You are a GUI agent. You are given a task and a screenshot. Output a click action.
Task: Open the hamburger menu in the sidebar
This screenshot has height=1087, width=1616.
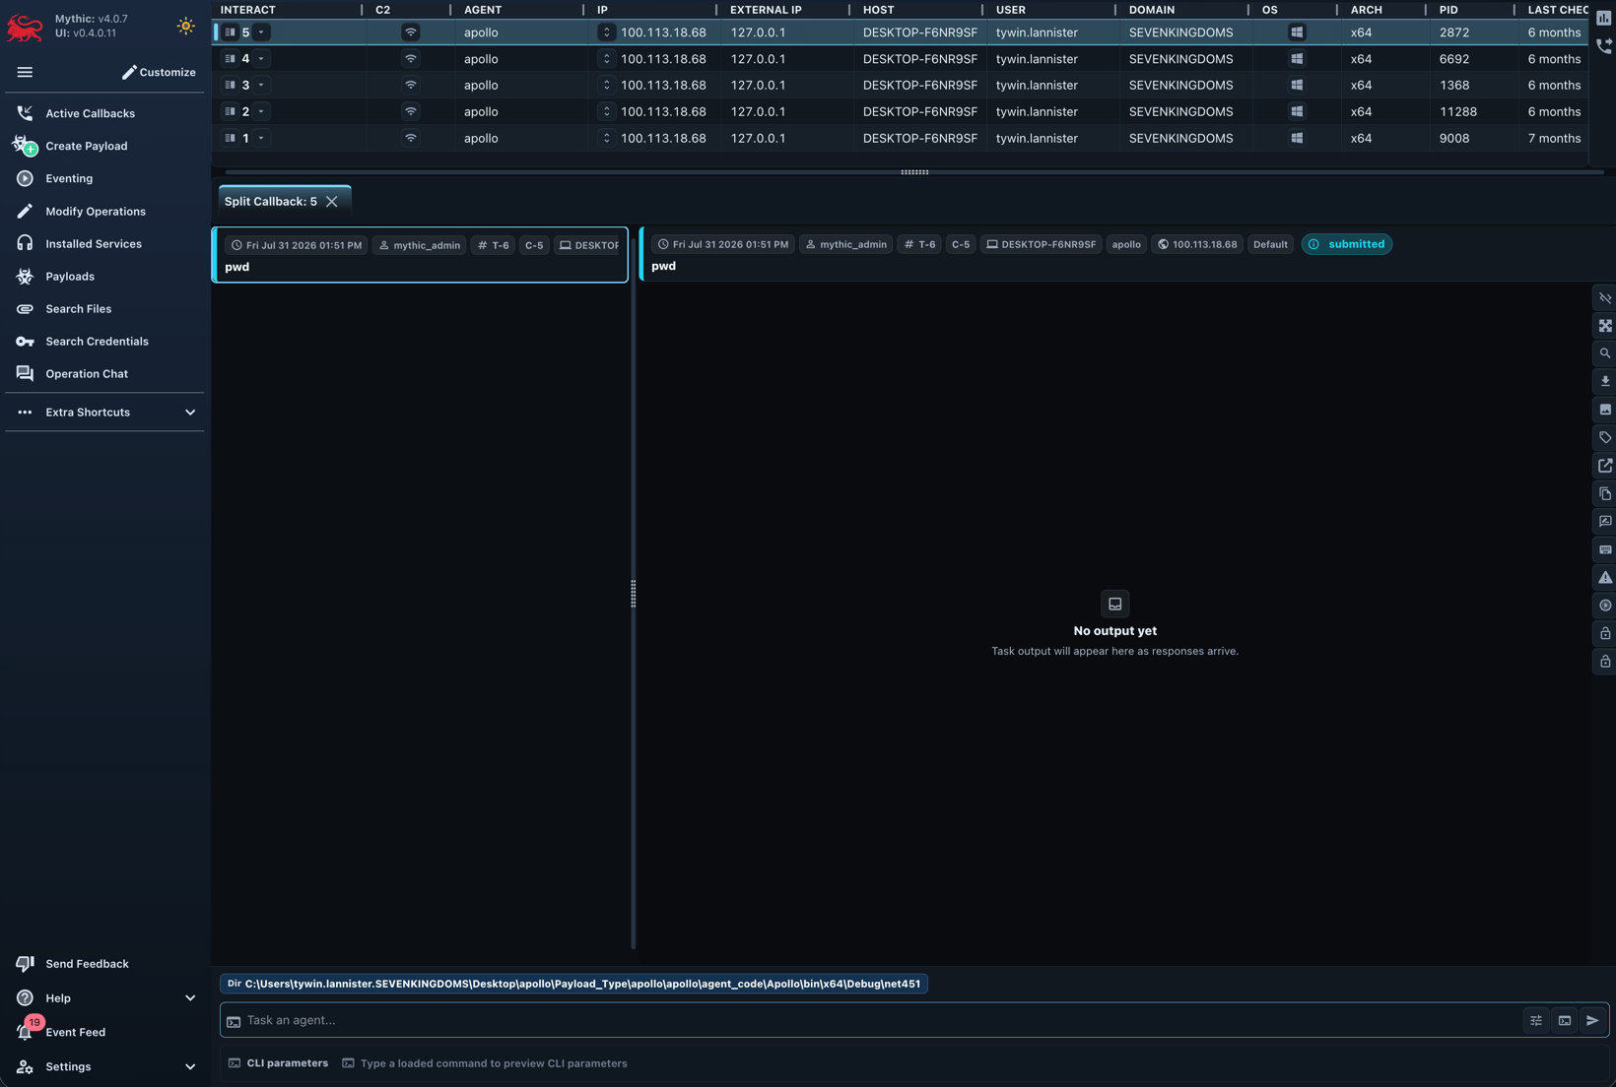[x=25, y=72]
